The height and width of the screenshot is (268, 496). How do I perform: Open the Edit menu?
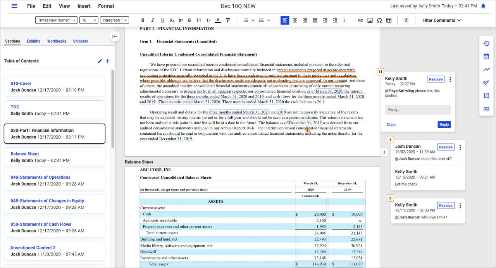tap(47, 6)
